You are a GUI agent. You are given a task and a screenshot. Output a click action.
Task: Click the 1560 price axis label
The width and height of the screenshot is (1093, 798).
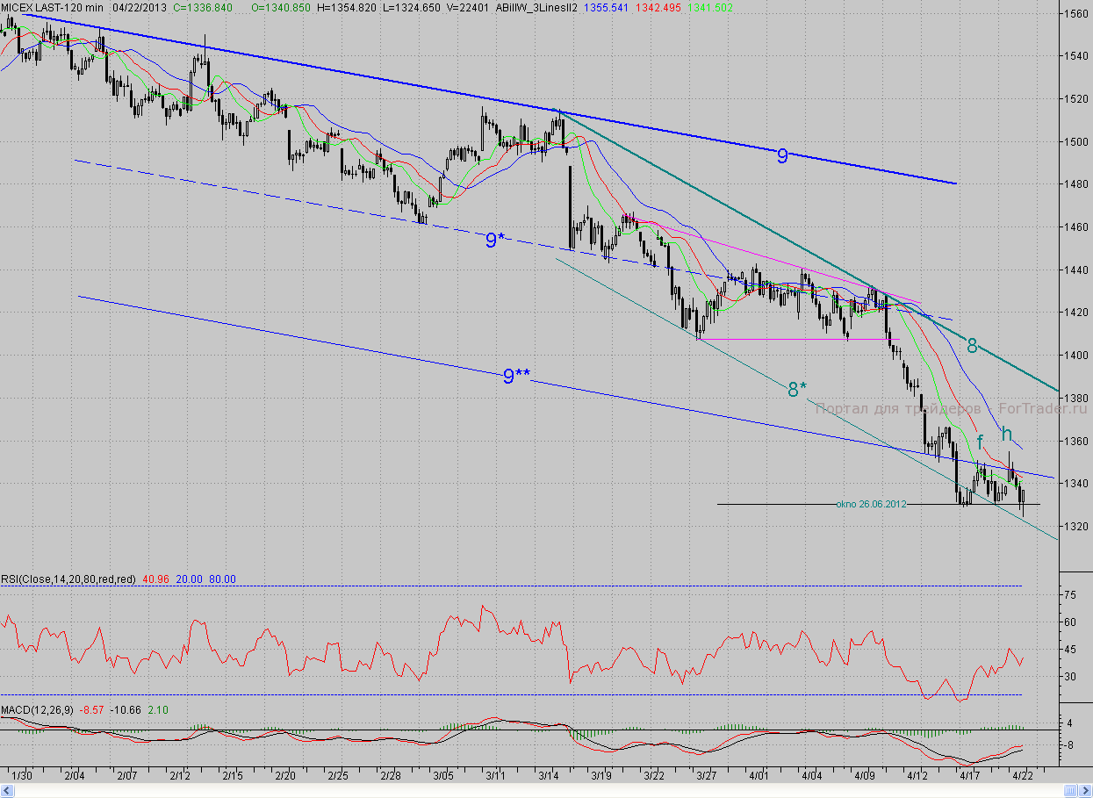1075,13
